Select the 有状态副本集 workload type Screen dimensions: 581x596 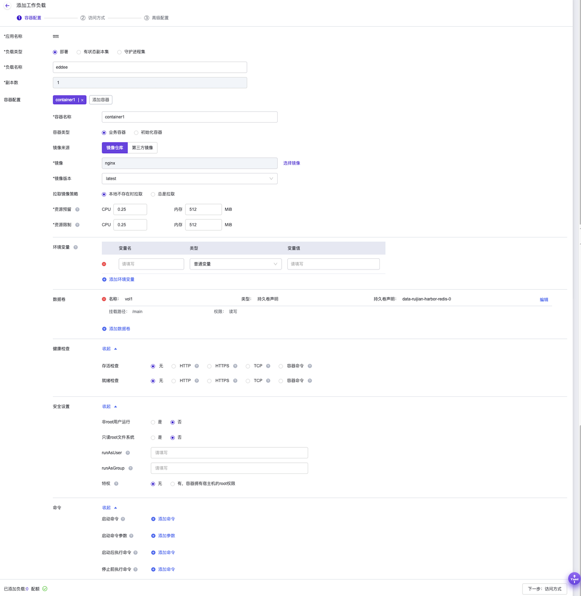[79, 52]
